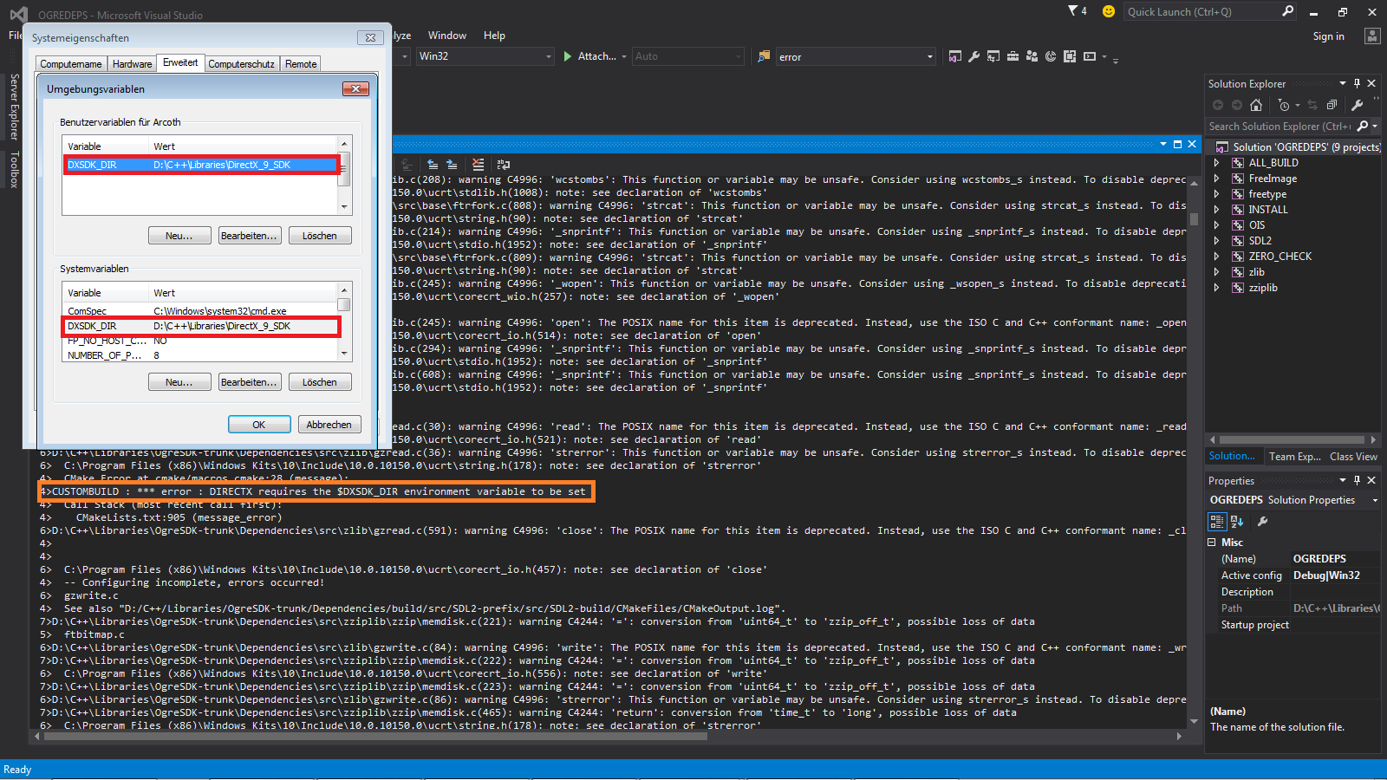The image size is (1387, 780).
Task: Select ComSpec system variable row
Action: [x=201, y=311]
